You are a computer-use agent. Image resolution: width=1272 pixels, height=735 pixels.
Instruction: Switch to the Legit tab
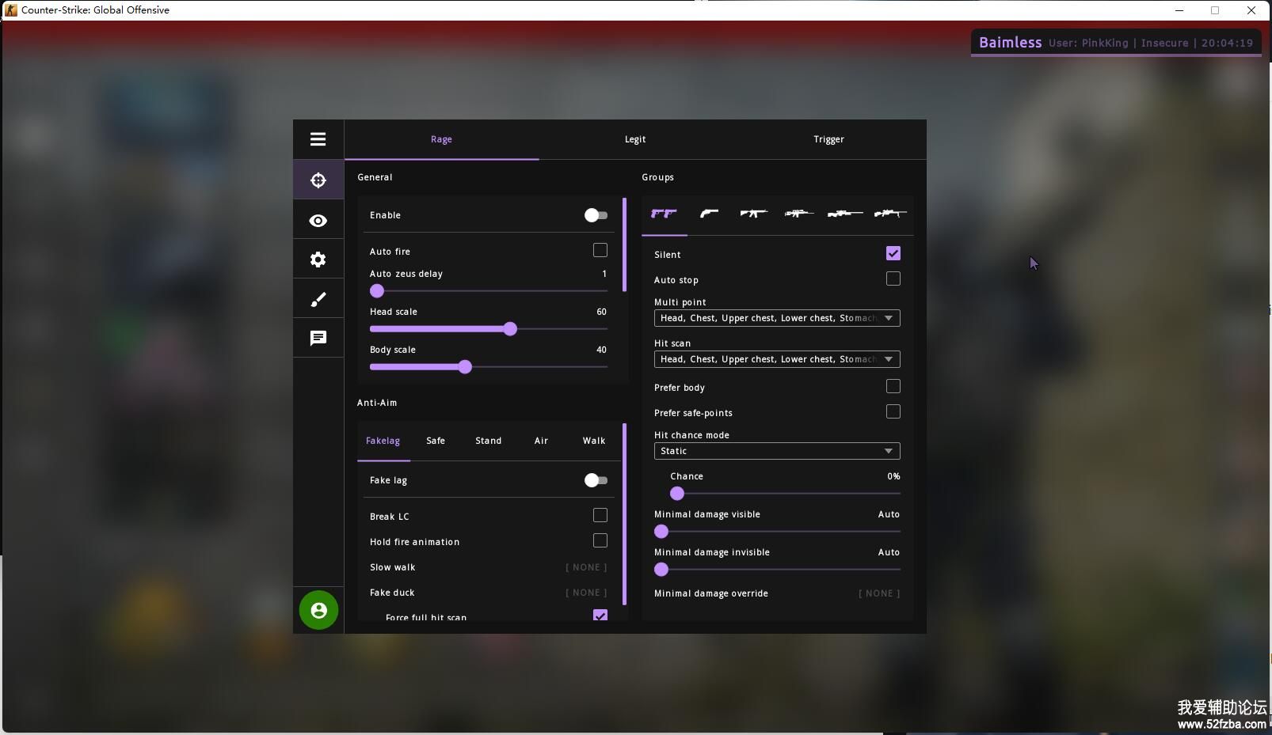635,139
